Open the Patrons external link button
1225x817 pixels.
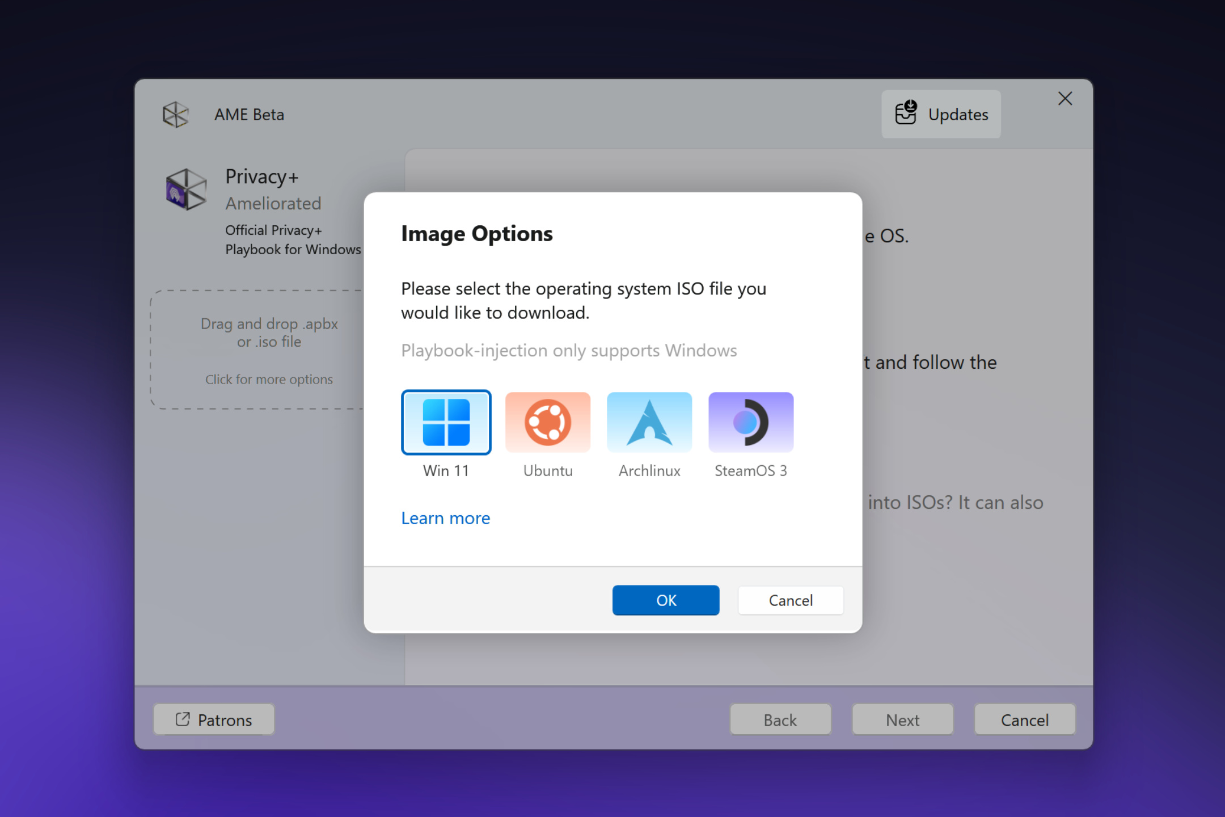tap(214, 719)
